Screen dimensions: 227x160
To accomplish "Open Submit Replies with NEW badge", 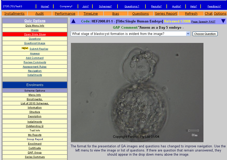I will pyautogui.click(x=39, y=49).
